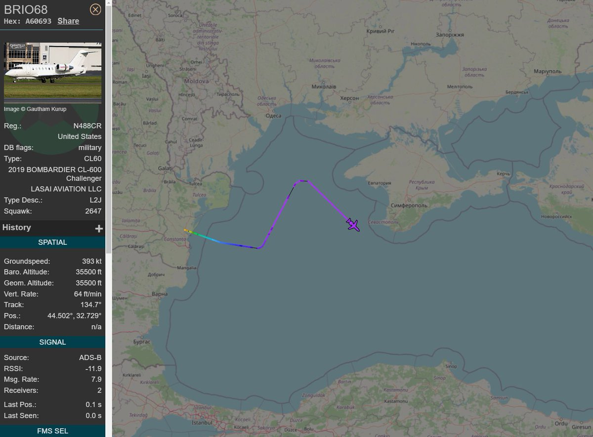
Task: Click the Варна label on map
Action: pyautogui.click(x=160, y=293)
